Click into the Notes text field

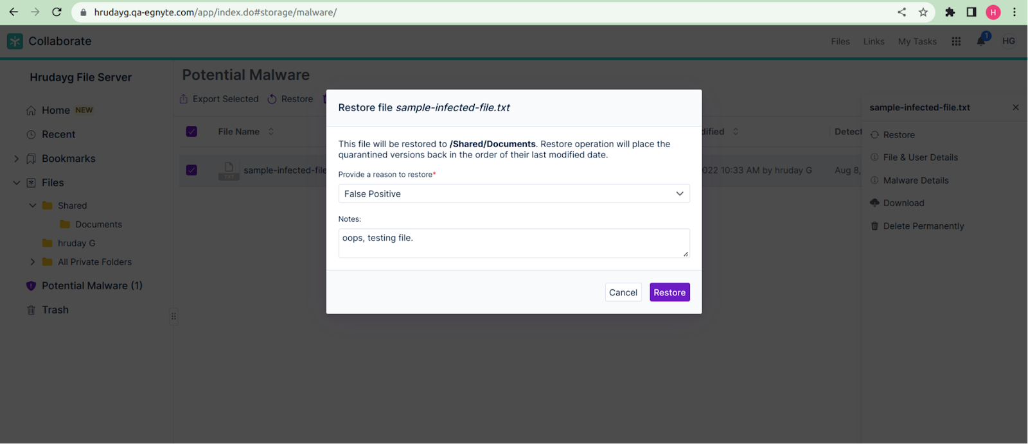[513, 243]
